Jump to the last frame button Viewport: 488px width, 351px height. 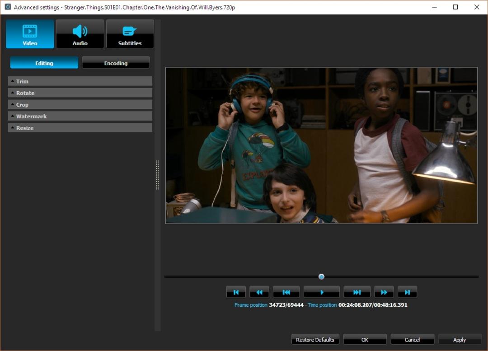pos(408,292)
